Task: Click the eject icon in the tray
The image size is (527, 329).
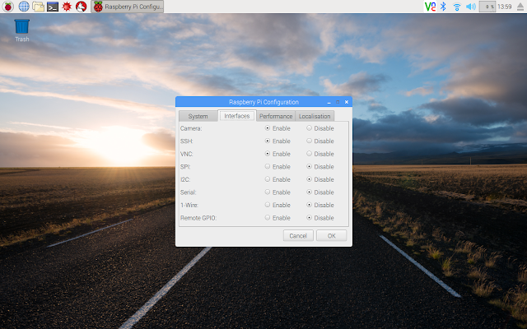Action: coord(520,7)
